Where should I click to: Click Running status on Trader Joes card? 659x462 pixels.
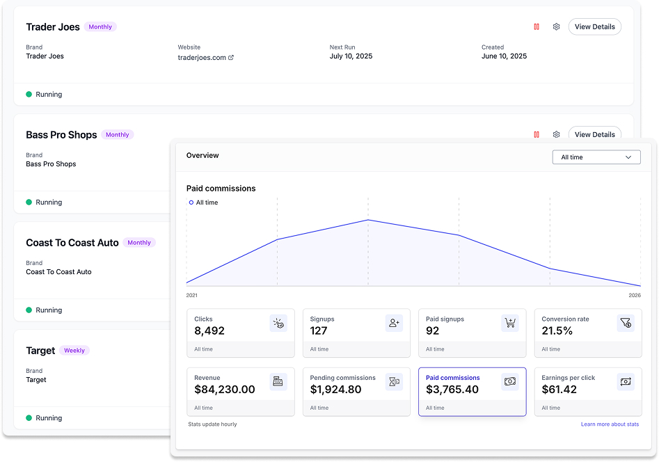(x=44, y=94)
